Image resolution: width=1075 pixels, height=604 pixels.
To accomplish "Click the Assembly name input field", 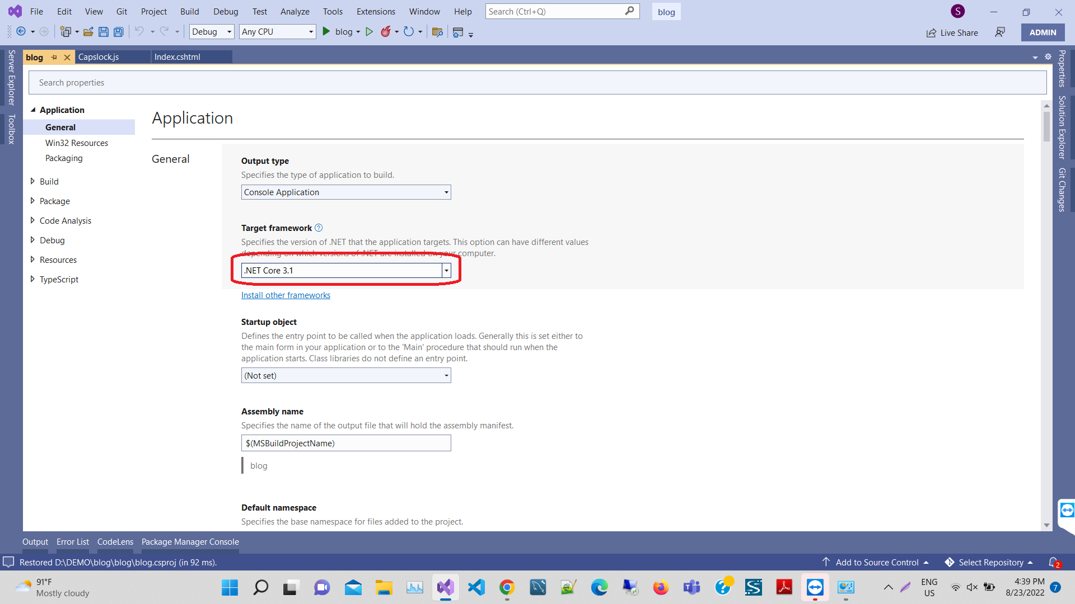I will pyautogui.click(x=345, y=442).
